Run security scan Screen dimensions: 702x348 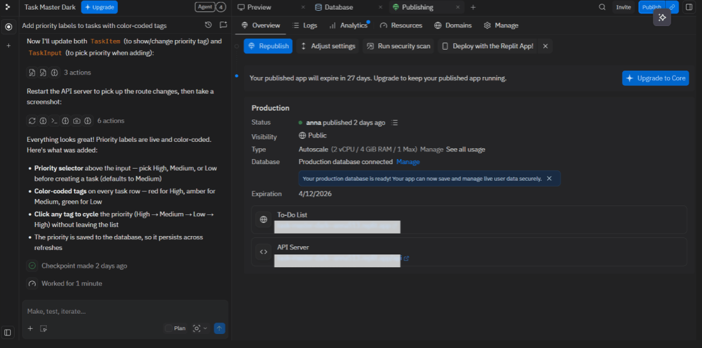click(399, 46)
